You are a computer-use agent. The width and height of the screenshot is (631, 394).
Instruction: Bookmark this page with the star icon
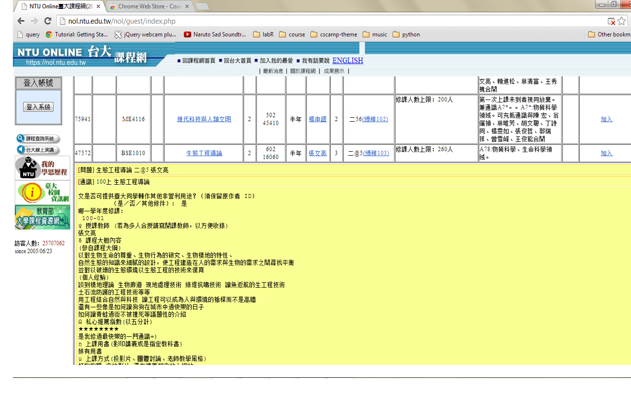click(622, 21)
